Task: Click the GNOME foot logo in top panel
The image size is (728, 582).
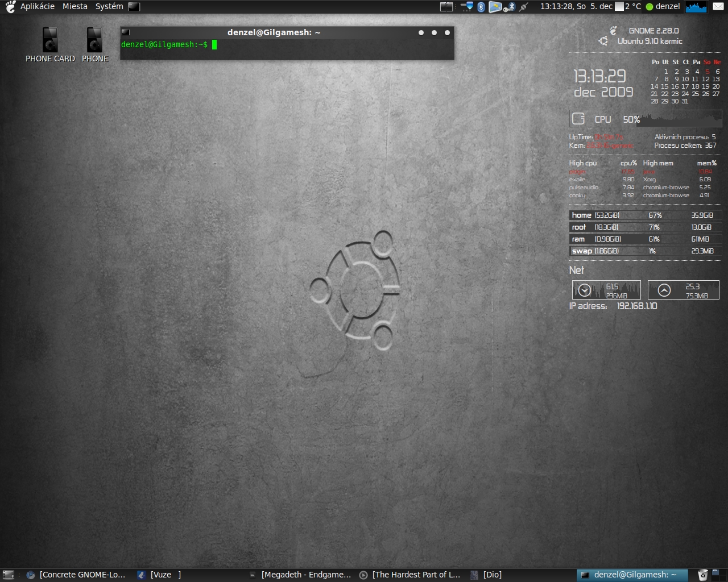Action: pyautogui.click(x=10, y=6)
